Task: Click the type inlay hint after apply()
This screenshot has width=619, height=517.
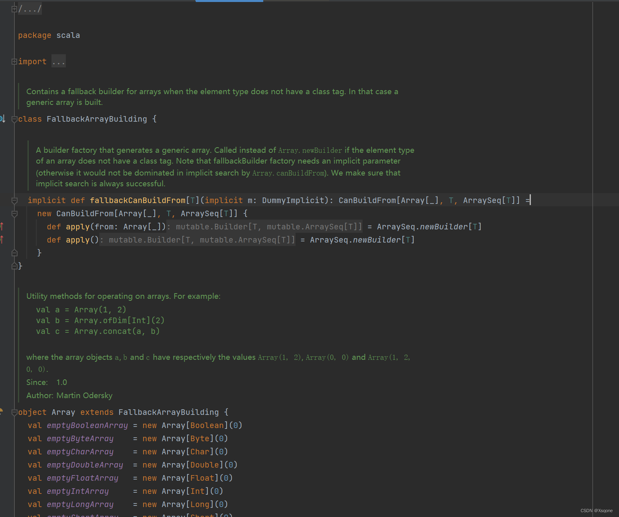Action: click(197, 240)
